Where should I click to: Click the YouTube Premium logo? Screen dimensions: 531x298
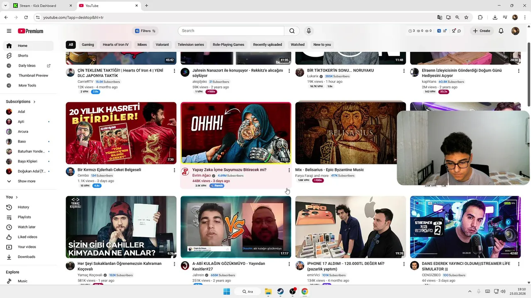pos(30,31)
